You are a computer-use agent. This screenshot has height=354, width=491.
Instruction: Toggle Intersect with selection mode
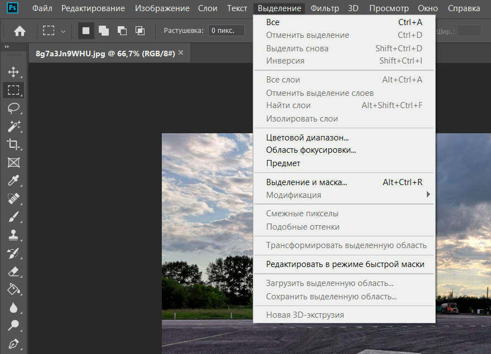tap(139, 31)
